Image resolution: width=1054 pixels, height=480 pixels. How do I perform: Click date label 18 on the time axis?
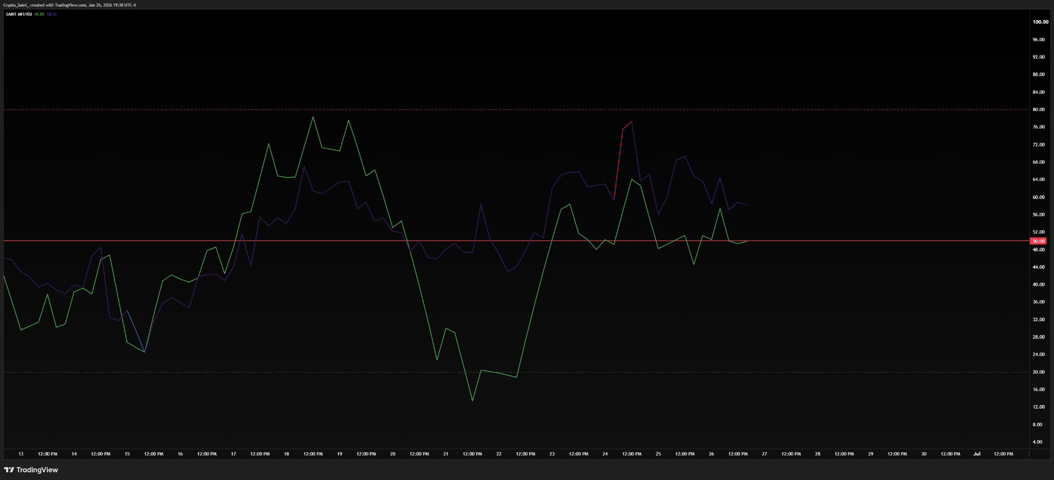coord(287,454)
